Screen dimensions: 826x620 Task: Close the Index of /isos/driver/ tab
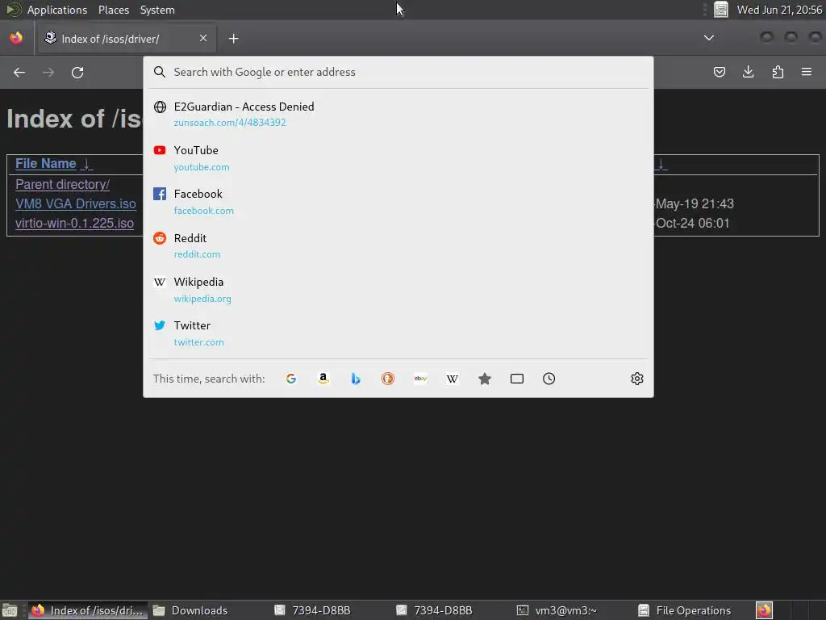[x=203, y=38]
